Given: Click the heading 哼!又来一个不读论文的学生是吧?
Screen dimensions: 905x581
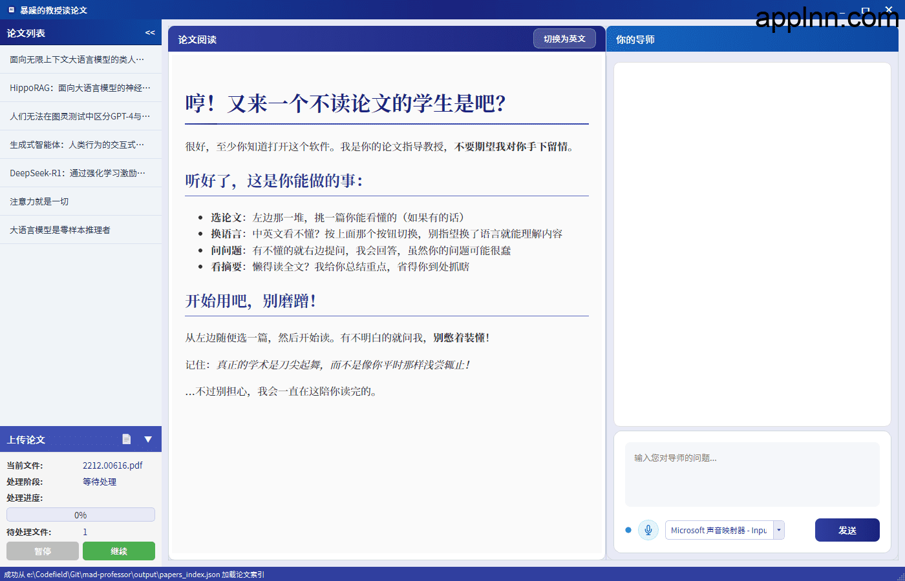Looking at the screenshot, I should coord(346,103).
